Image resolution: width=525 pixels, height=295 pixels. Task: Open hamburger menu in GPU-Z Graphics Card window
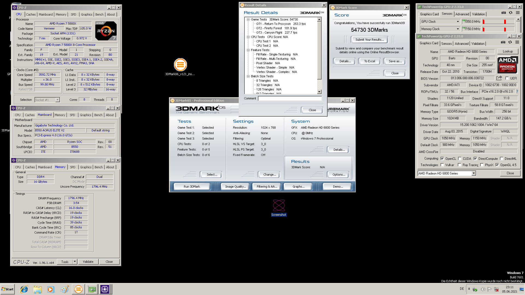[x=517, y=42]
